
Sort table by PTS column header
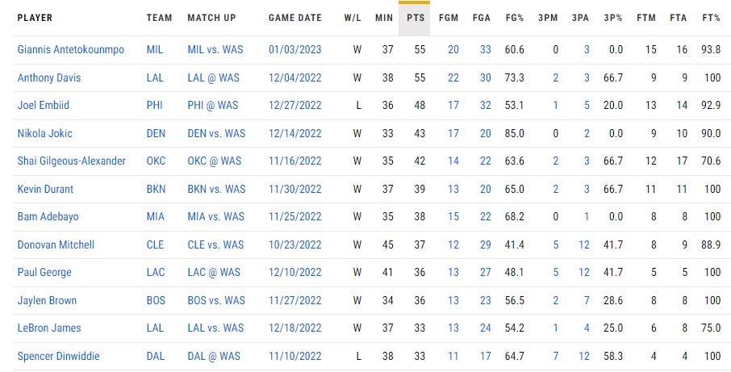pos(416,19)
